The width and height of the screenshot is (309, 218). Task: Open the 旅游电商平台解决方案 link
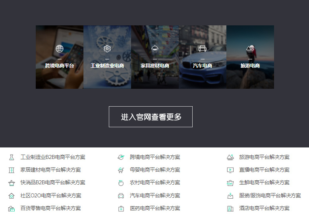[x=264, y=157]
